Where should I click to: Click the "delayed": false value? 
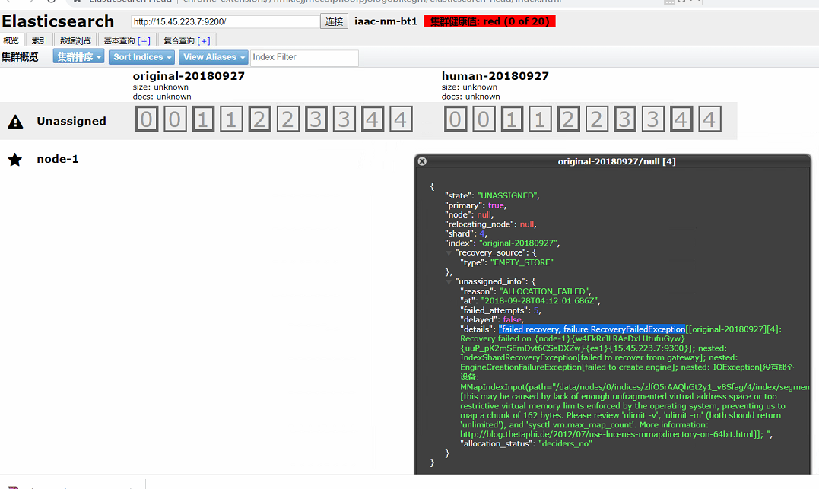click(x=512, y=319)
